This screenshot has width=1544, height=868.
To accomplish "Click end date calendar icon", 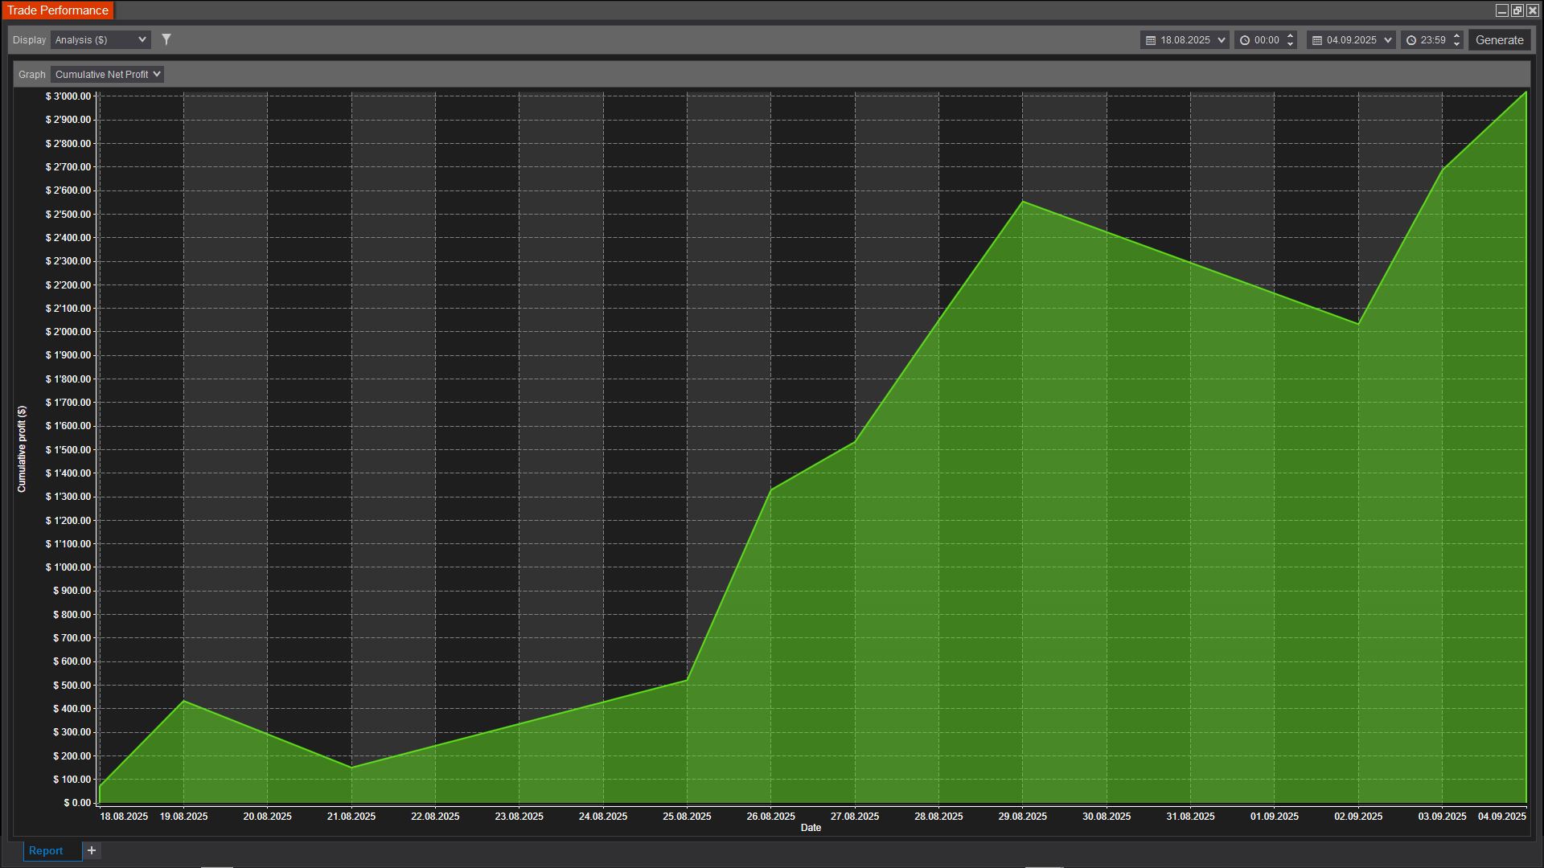I will 1317,40.
